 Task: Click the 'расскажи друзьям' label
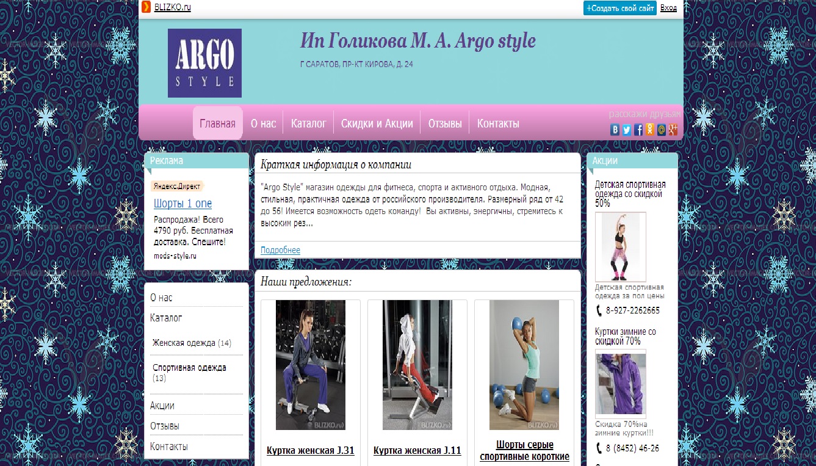pos(644,114)
